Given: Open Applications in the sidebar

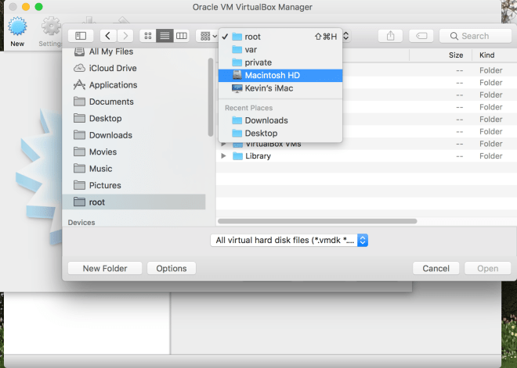Looking at the screenshot, I should 113,85.
